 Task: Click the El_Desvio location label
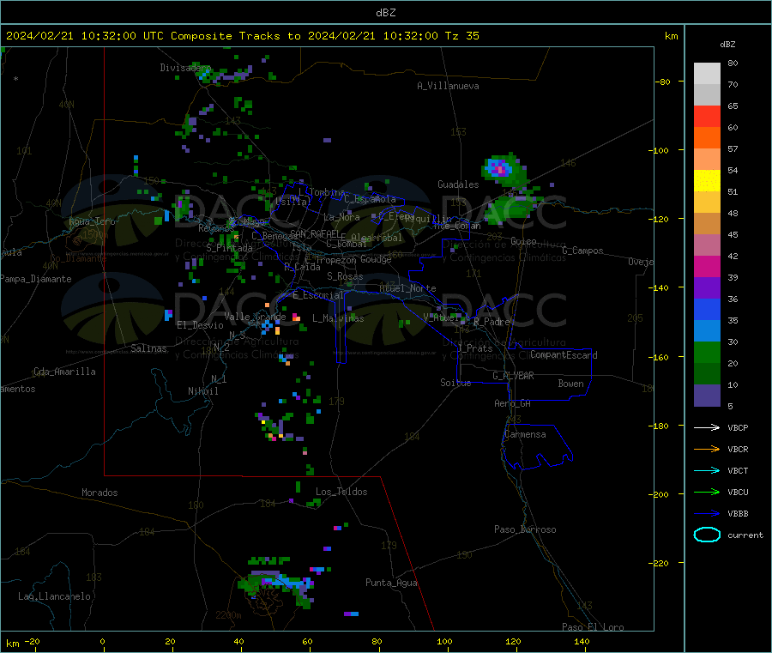pos(200,325)
